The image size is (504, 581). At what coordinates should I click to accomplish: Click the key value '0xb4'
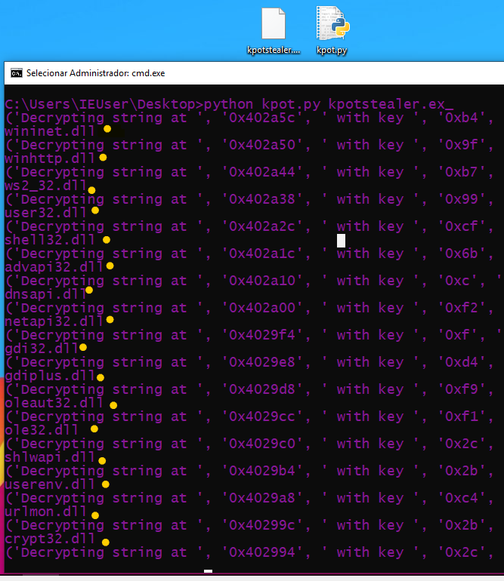click(x=462, y=118)
